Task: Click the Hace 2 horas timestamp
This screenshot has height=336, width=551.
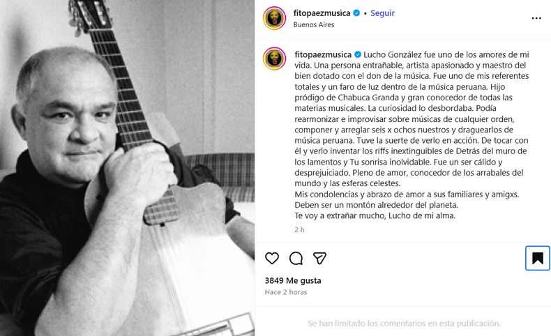Action: 286,292
